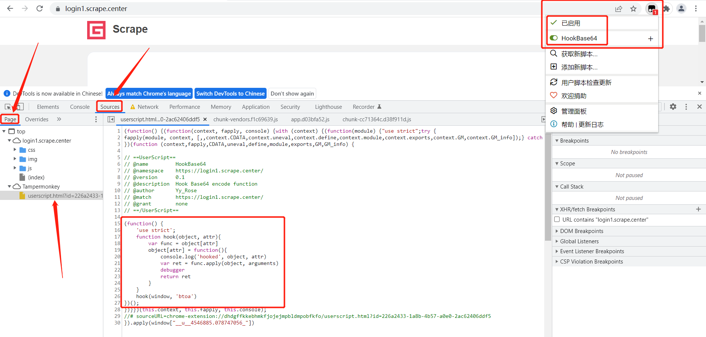This screenshot has width=706, height=337.
Task: Click the Don't show again button
Action: [292, 93]
